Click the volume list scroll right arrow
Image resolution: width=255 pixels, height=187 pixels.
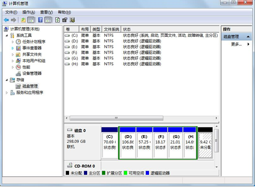[216, 118]
